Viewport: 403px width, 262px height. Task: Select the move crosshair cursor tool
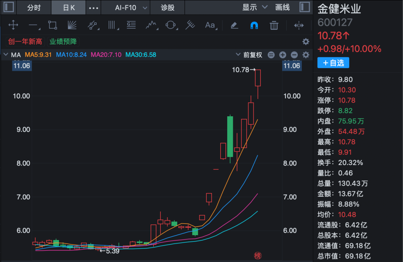point(13,25)
